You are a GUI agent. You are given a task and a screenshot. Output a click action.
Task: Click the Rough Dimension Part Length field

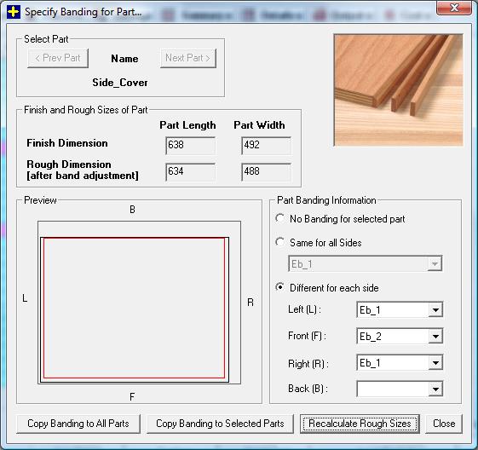click(191, 171)
